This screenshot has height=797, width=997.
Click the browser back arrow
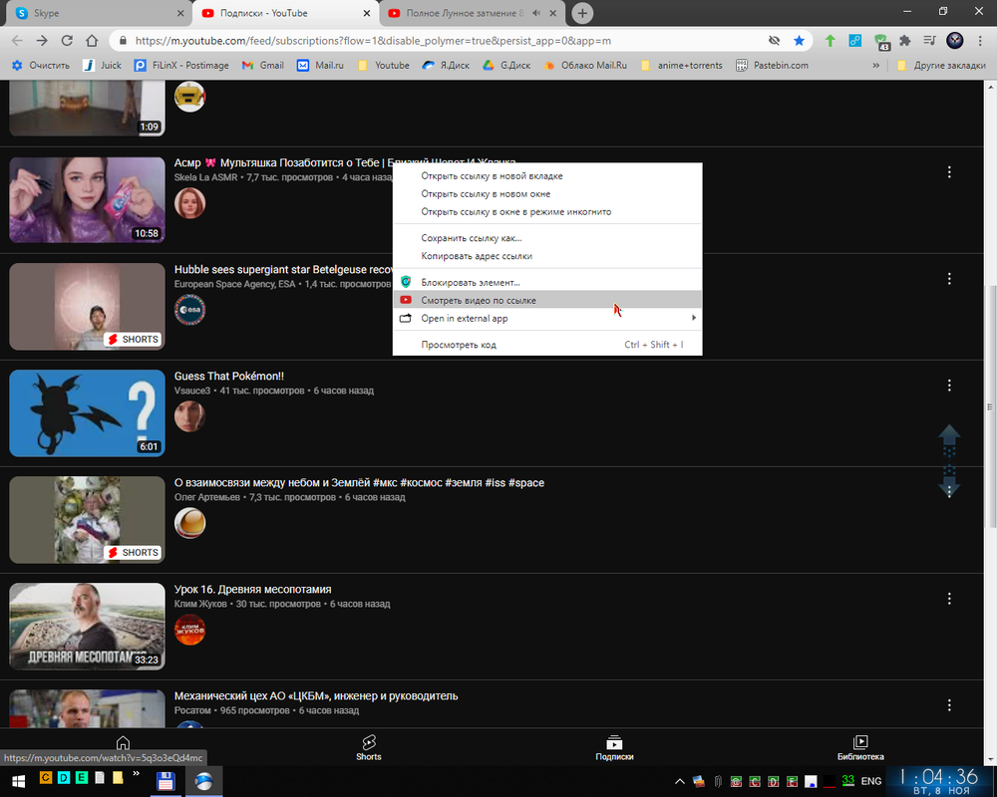tap(17, 41)
